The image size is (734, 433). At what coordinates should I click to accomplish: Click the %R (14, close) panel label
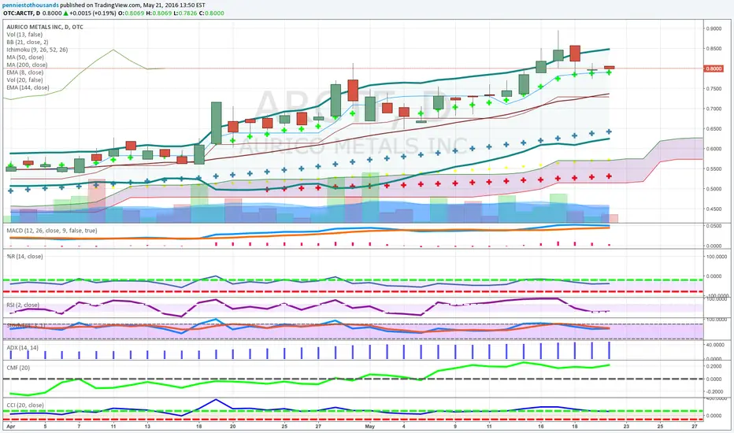[24, 257]
